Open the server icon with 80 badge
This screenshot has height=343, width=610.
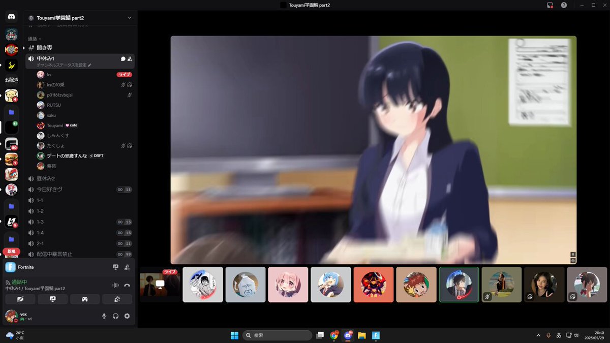[x=11, y=144]
